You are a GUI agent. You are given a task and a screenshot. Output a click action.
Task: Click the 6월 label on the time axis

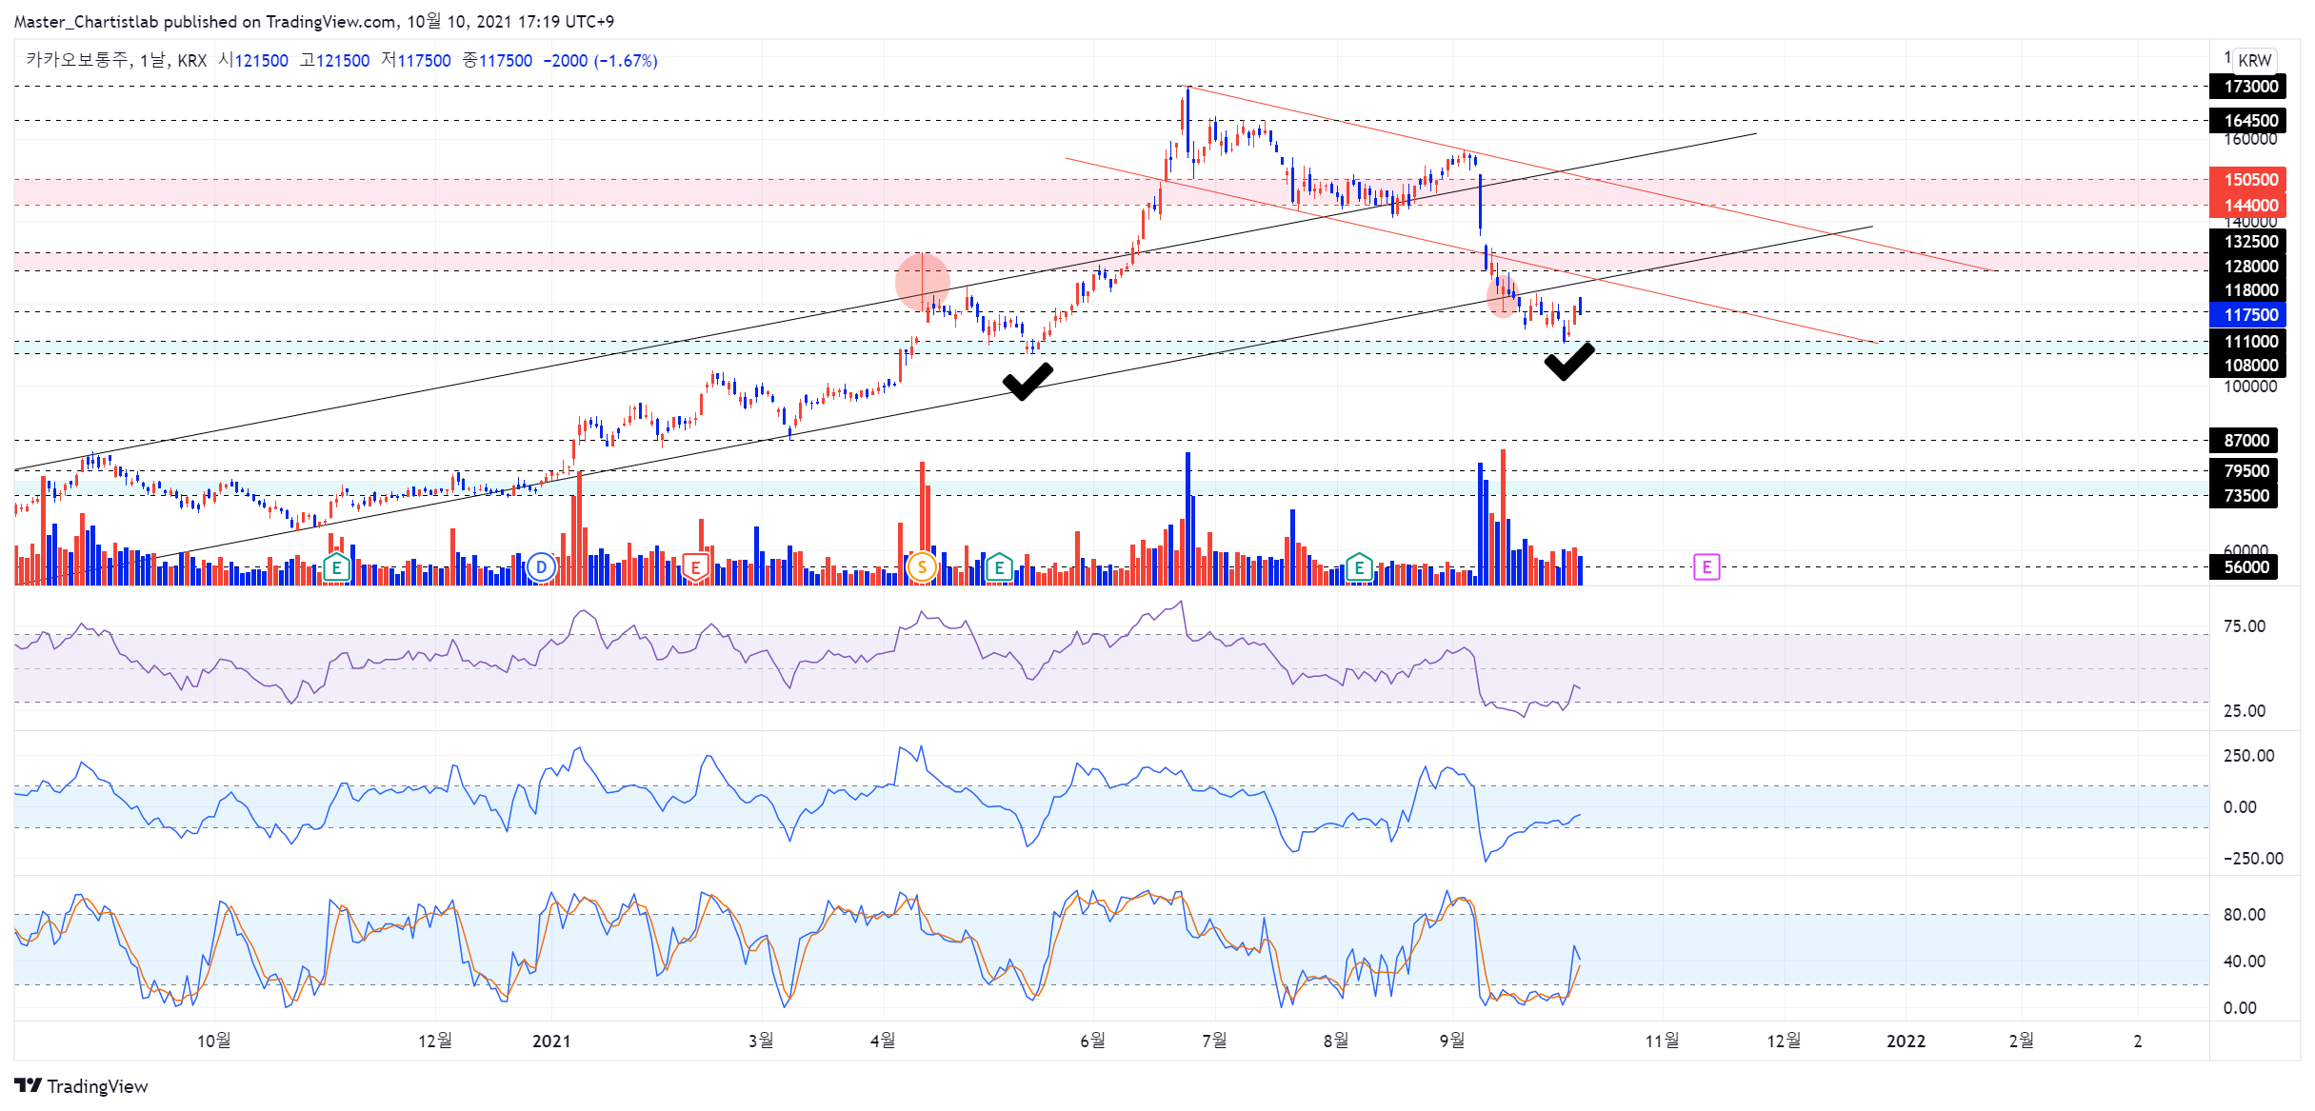coord(1092,1041)
